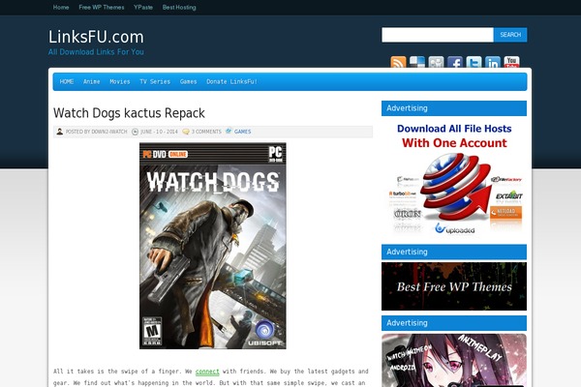Open the Movies category tab
The width and height of the screenshot is (581, 387).
(x=120, y=81)
